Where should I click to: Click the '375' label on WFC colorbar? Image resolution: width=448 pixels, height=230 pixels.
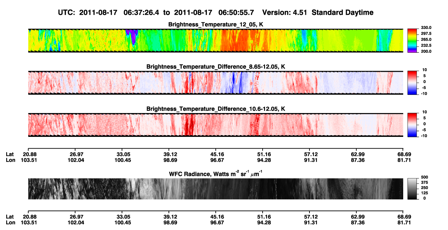[425, 183]
